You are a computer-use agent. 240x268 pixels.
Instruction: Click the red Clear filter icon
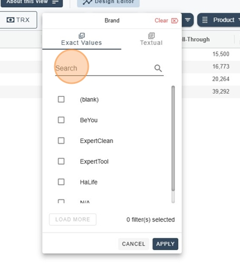coord(174,21)
